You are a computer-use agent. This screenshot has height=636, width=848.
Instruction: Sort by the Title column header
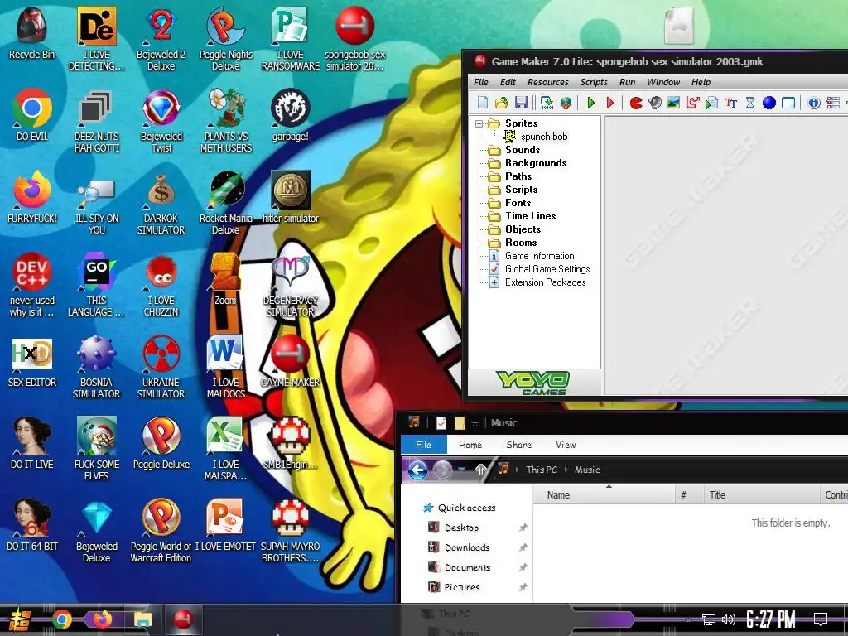(x=762, y=495)
